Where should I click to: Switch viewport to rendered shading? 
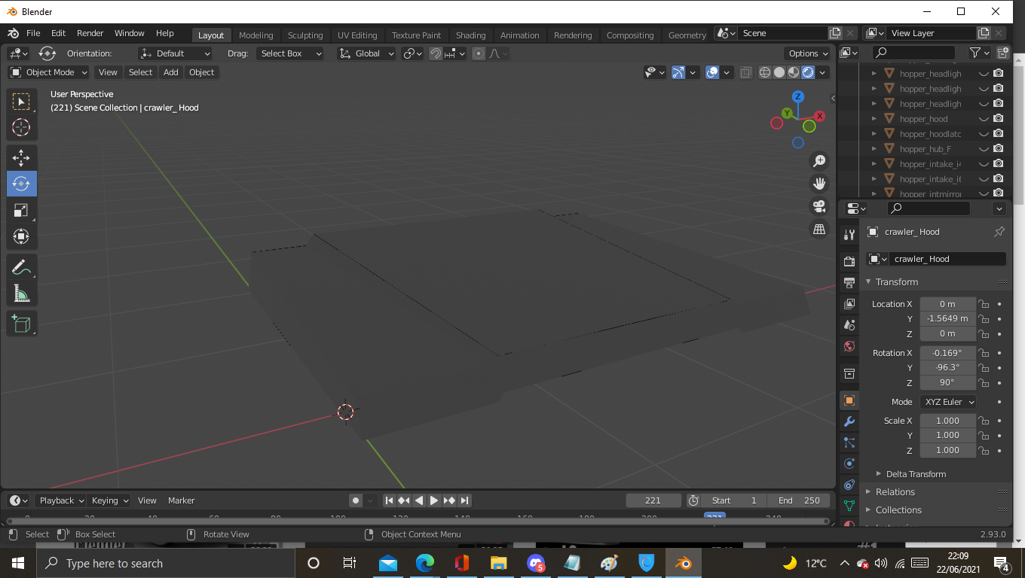click(808, 72)
